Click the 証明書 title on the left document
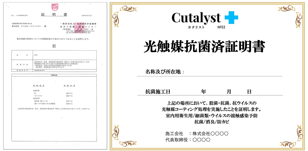Screen dimensions: 308x151 click(x=54, y=15)
